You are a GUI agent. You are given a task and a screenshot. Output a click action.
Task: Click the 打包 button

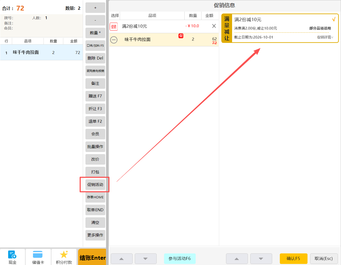tap(95, 172)
